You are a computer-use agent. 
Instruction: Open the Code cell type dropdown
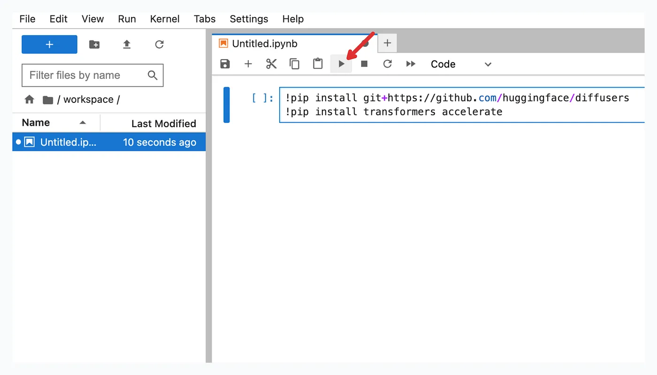[x=461, y=64]
